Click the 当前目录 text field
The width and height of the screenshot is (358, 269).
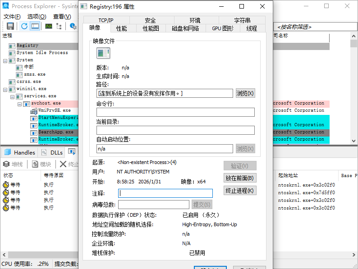(x=175, y=130)
